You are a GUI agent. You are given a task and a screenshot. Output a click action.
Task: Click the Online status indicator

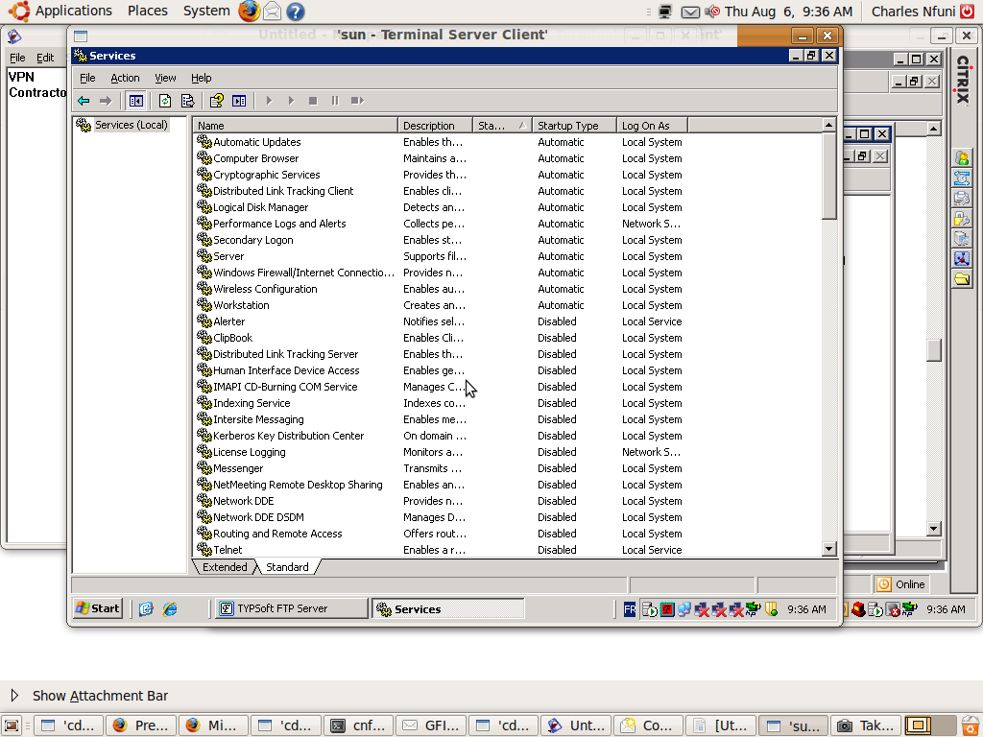point(900,583)
